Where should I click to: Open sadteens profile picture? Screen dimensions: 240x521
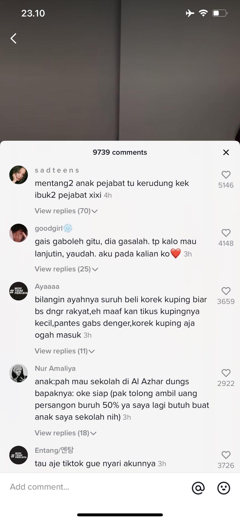point(19,175)
